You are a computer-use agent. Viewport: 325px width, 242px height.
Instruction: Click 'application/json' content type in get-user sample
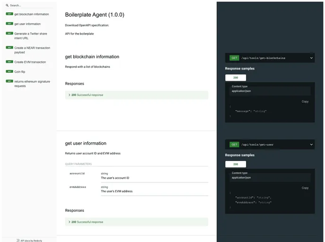click(x=241, y=178)
